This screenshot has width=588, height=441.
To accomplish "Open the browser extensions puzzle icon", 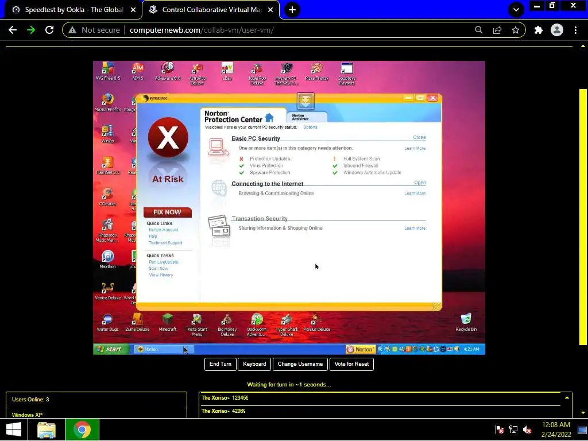I will pos(539,30).
